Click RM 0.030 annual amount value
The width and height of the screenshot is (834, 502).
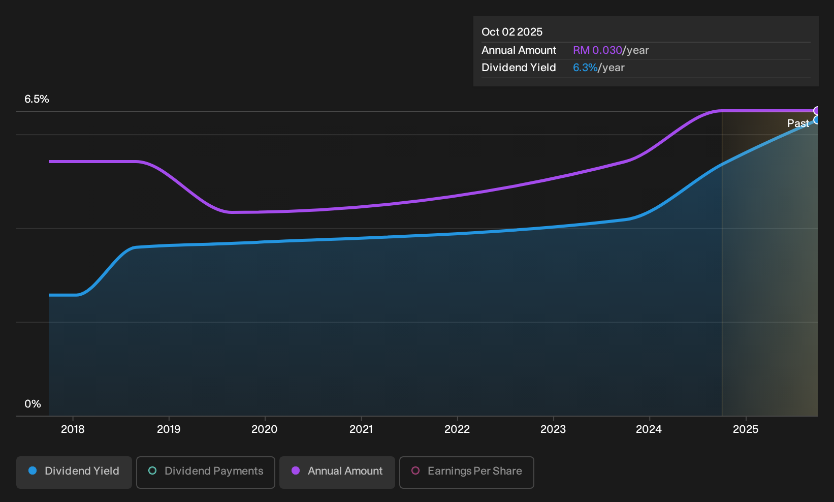(597, 50)
